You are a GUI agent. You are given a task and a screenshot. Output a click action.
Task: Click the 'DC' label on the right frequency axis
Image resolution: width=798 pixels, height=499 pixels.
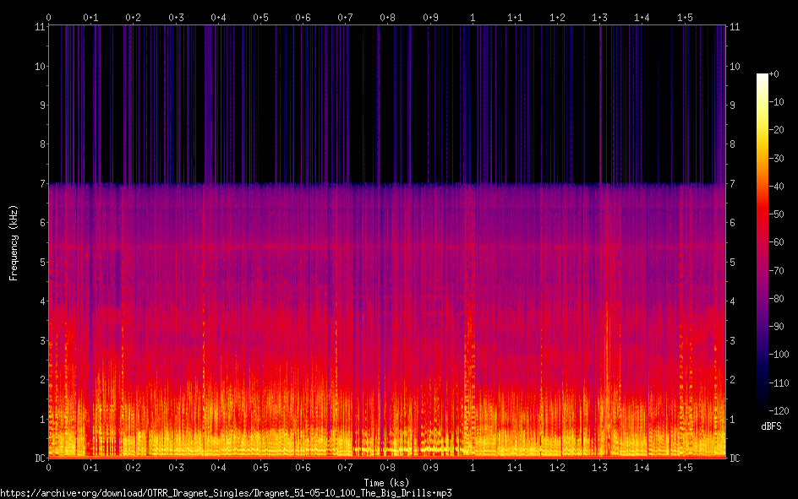(735, 458)
